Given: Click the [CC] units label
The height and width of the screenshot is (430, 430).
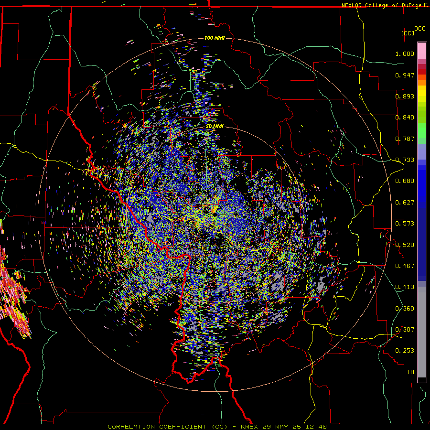Looking at the screenshot, I should [x=408, y=33].
